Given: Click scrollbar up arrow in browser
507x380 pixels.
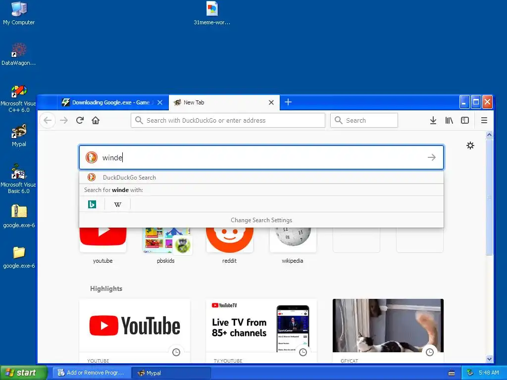Looking at the screenshot, I should tap(489, 135).
